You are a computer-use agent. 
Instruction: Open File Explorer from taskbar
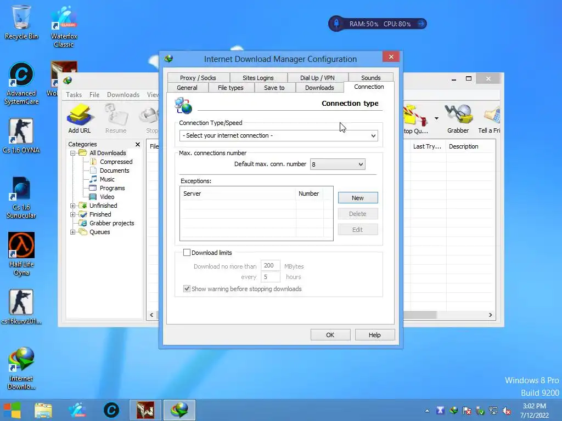[x=43, y=410]
